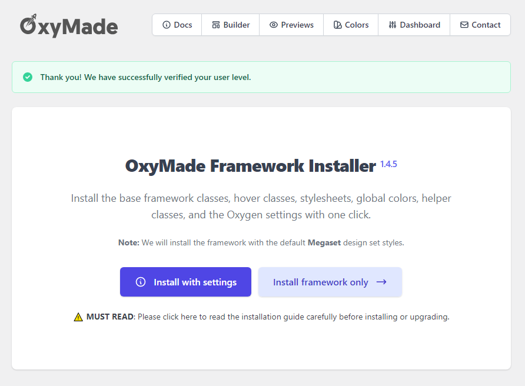Image resolution: width=525 pixels, height=386 pixels.
Task: Click the green success checkmark icon
Action: (28, 77)
